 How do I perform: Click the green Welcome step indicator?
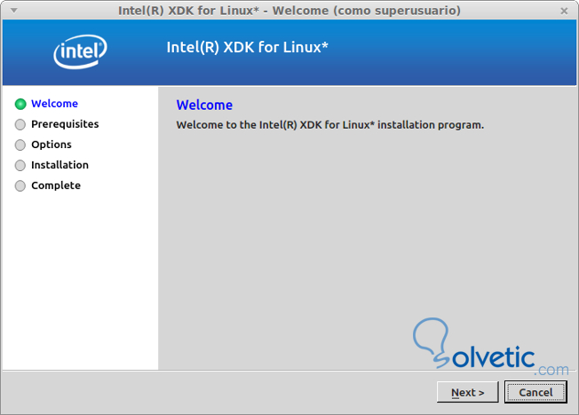coord(20,104)
